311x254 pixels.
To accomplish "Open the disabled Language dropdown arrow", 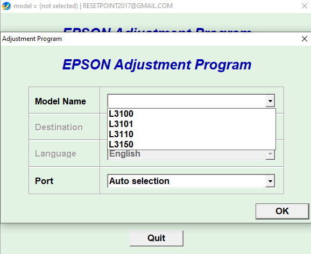I will (x=270, y=154).
